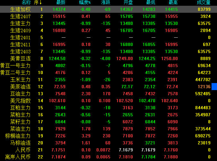The image size is (217, 161).
Task: Click change value 0.0072 of 人民币
Action: [x=103, y=150]
